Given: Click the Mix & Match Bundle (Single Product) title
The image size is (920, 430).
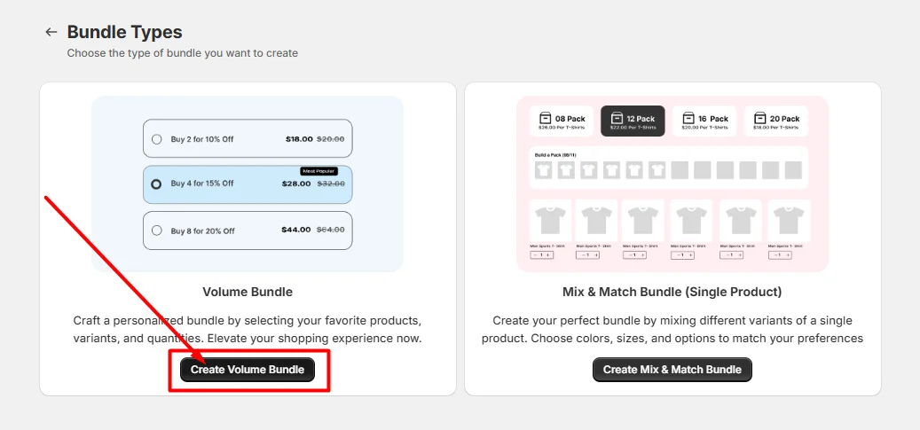Looking at the screenshot, I should click(x=672, y=292).
